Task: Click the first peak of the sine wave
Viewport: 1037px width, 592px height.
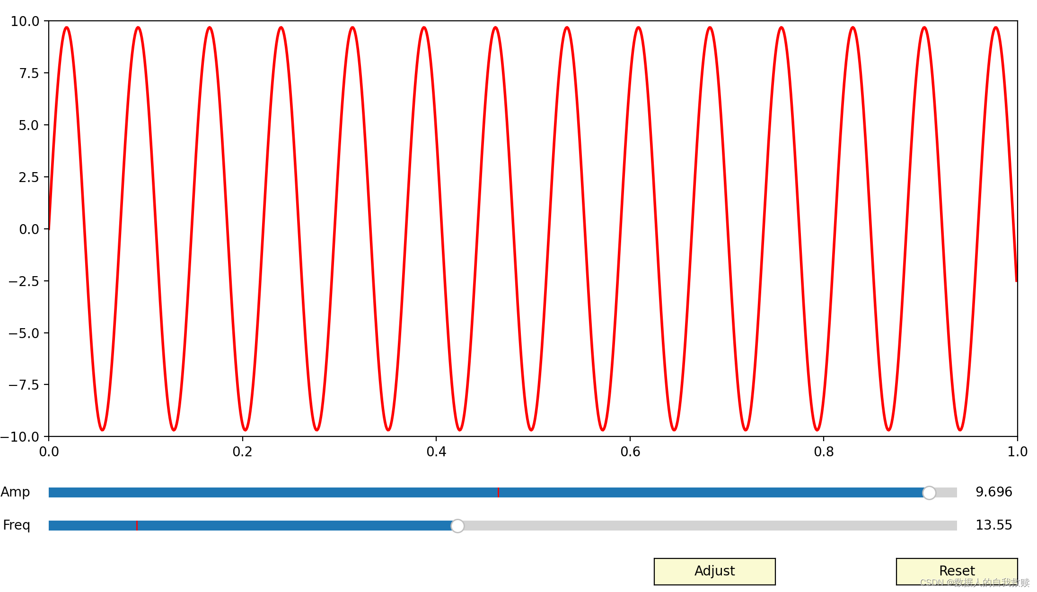Action: click(67, 28)
